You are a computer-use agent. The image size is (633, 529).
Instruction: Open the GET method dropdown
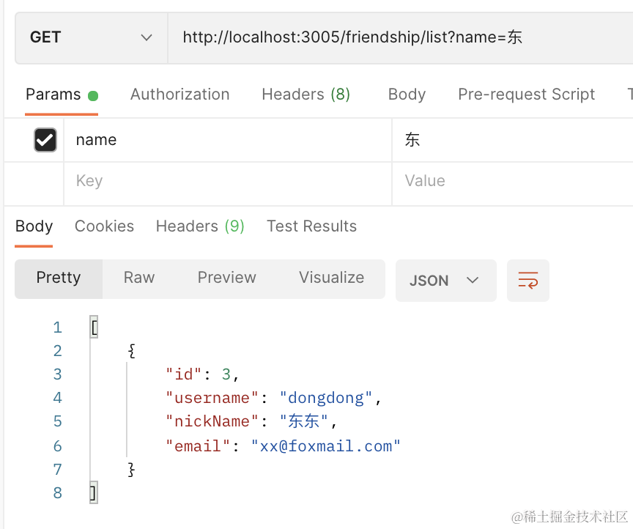click(x=92, y=37)
